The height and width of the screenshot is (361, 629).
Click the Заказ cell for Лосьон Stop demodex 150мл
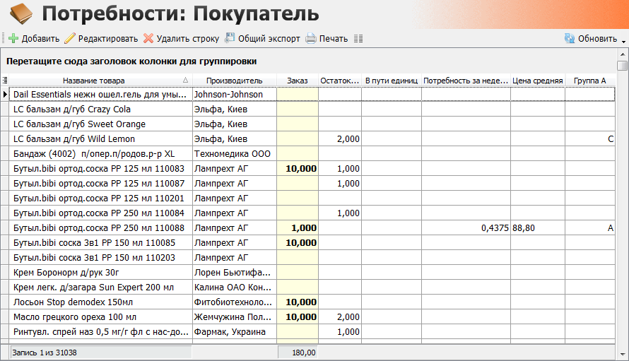coord(298,302)
